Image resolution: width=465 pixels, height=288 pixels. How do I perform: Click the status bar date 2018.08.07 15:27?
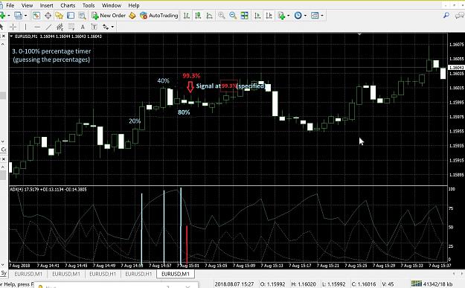click(234, 284)
